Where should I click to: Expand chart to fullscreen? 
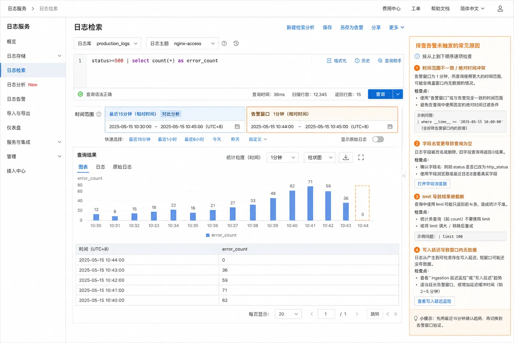point(361,157)
